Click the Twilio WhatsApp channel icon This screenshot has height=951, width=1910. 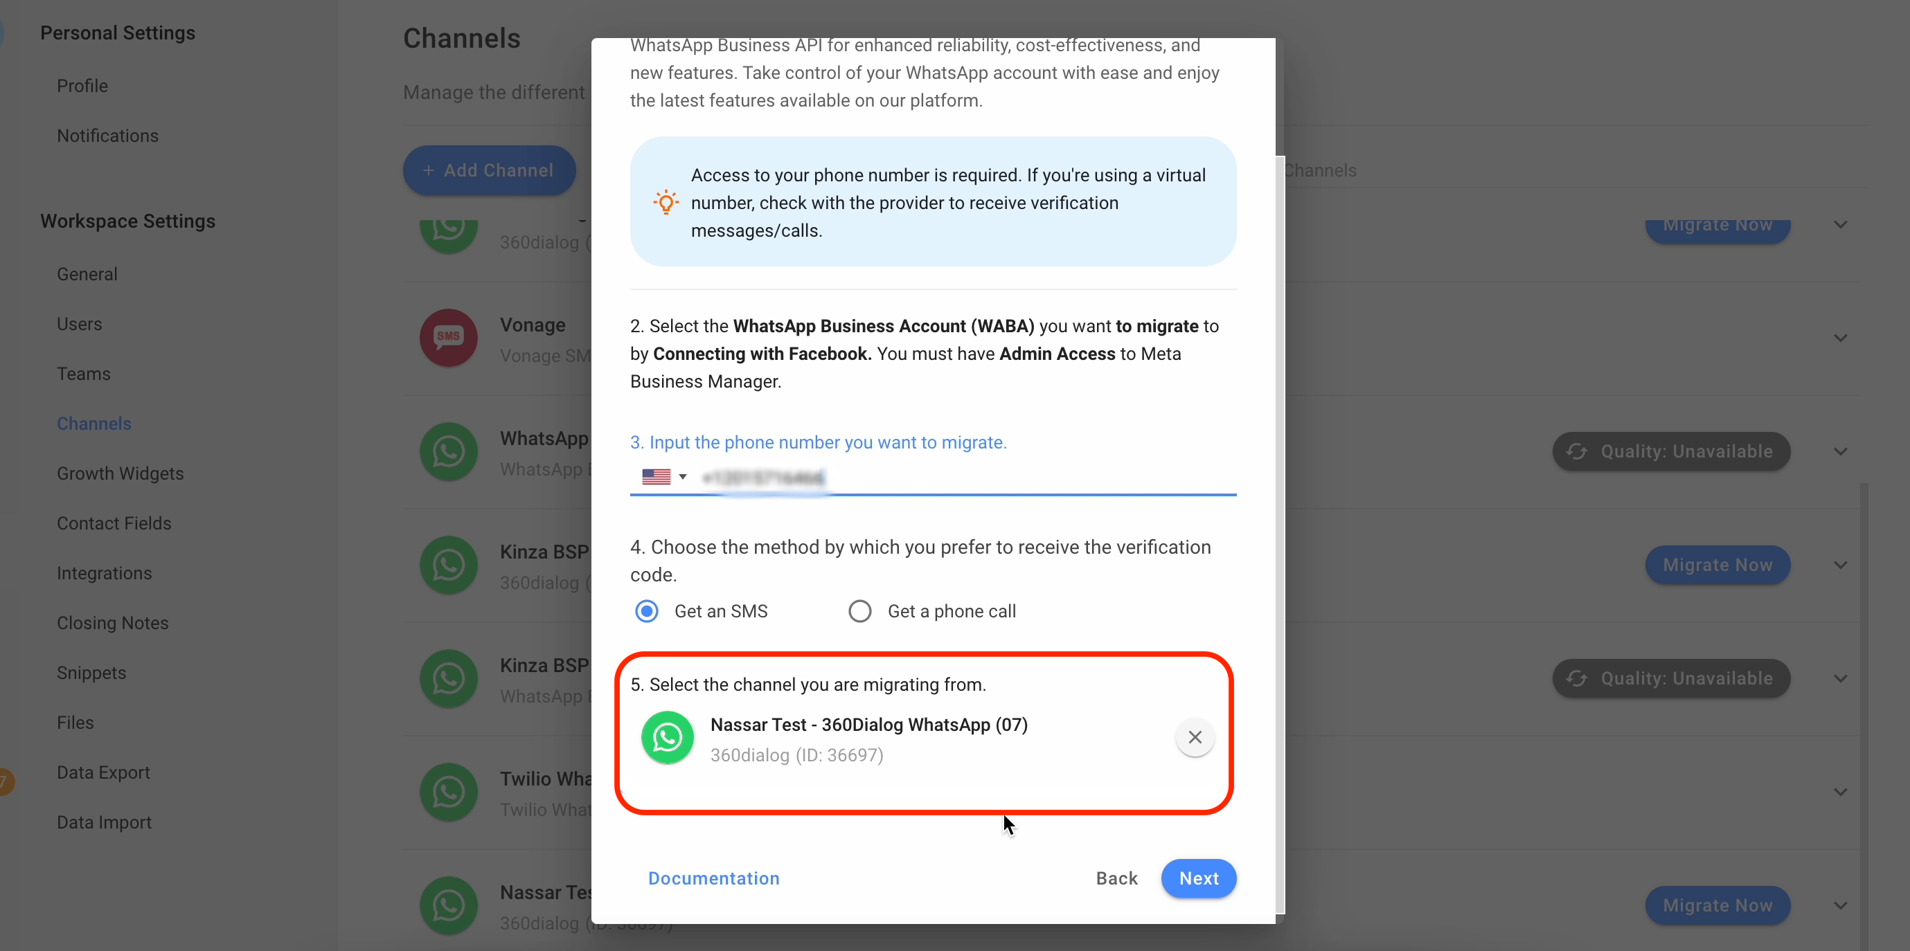pos(449,792)
